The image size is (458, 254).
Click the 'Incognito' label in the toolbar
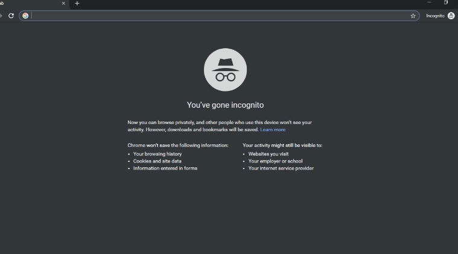coord(435,16)
